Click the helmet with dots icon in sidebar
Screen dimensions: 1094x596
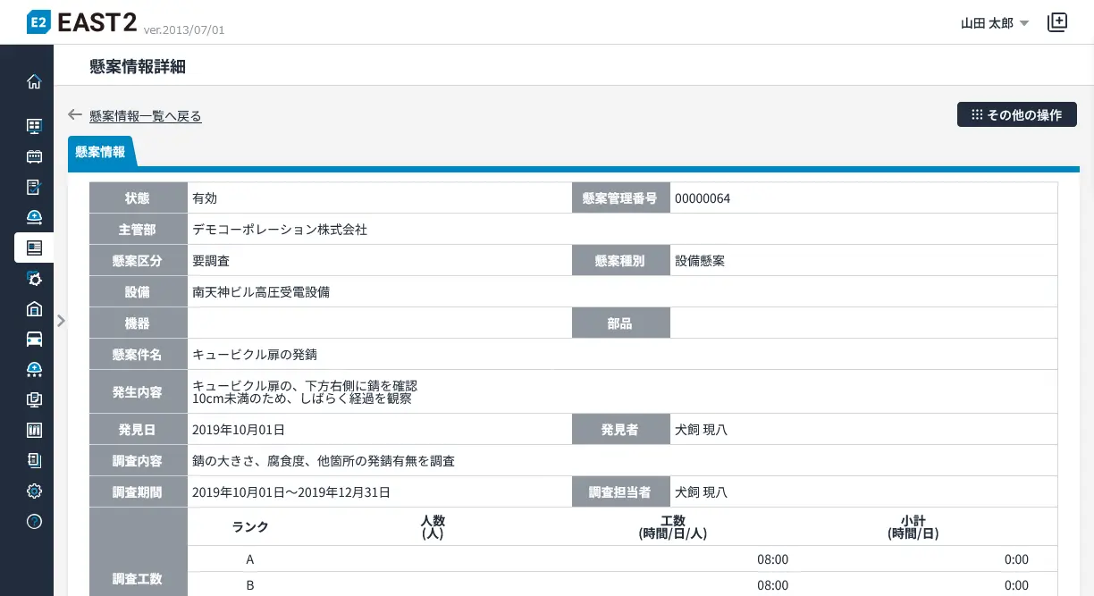click(x=34, y=369)
